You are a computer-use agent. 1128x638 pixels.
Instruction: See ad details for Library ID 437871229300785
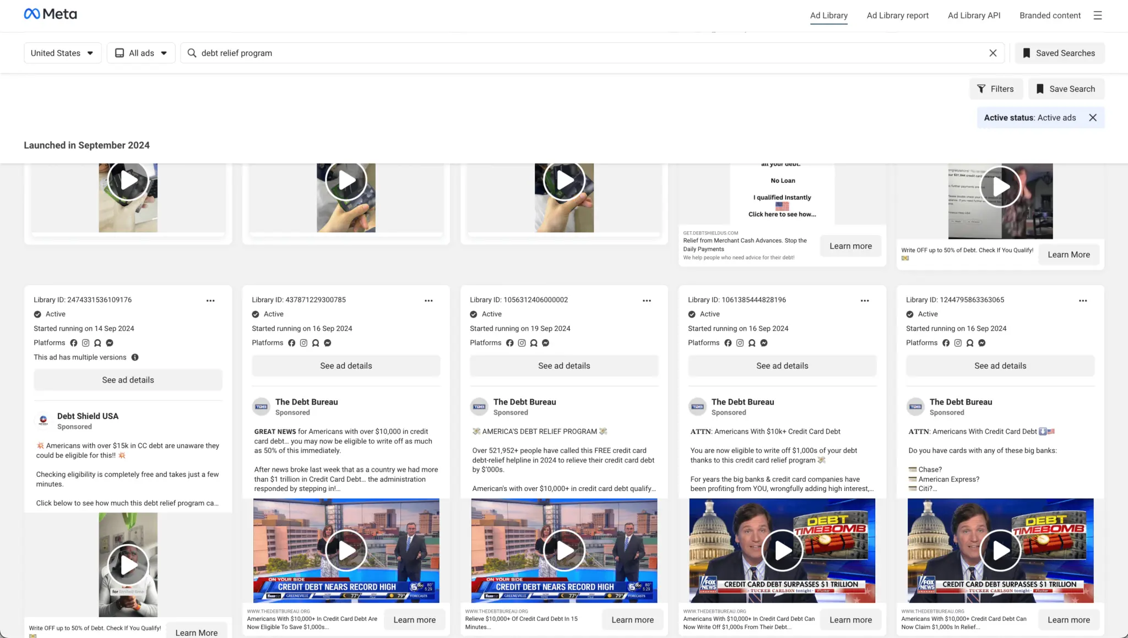tap(346, 366)
